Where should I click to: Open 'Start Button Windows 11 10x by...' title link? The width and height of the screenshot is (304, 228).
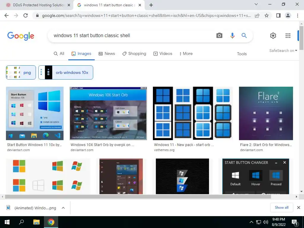tap(34, 145)
